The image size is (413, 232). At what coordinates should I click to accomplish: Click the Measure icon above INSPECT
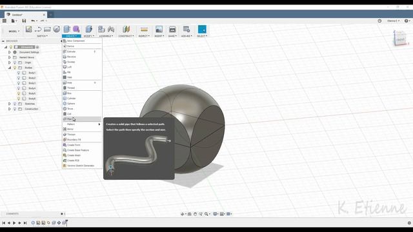144,29
